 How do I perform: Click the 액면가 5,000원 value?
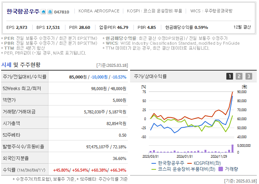[x=119, y=100]
